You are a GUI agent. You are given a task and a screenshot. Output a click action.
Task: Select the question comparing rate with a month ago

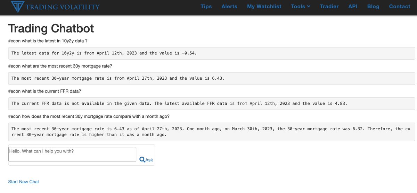tap(89, 116)
